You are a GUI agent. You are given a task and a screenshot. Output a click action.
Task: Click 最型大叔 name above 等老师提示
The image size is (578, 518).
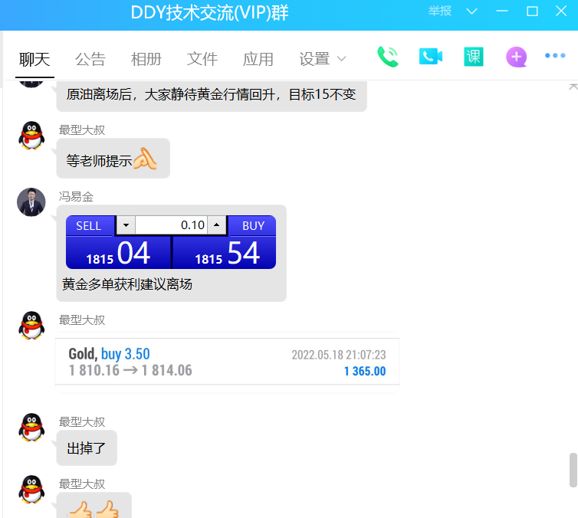point(82,130)
